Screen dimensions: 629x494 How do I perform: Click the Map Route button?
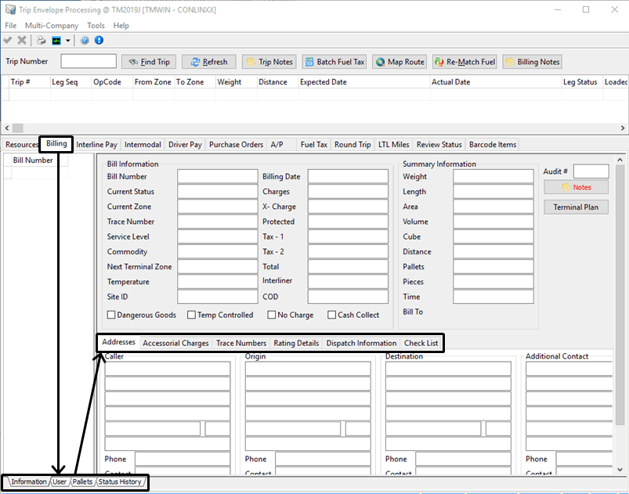(399, 62)
